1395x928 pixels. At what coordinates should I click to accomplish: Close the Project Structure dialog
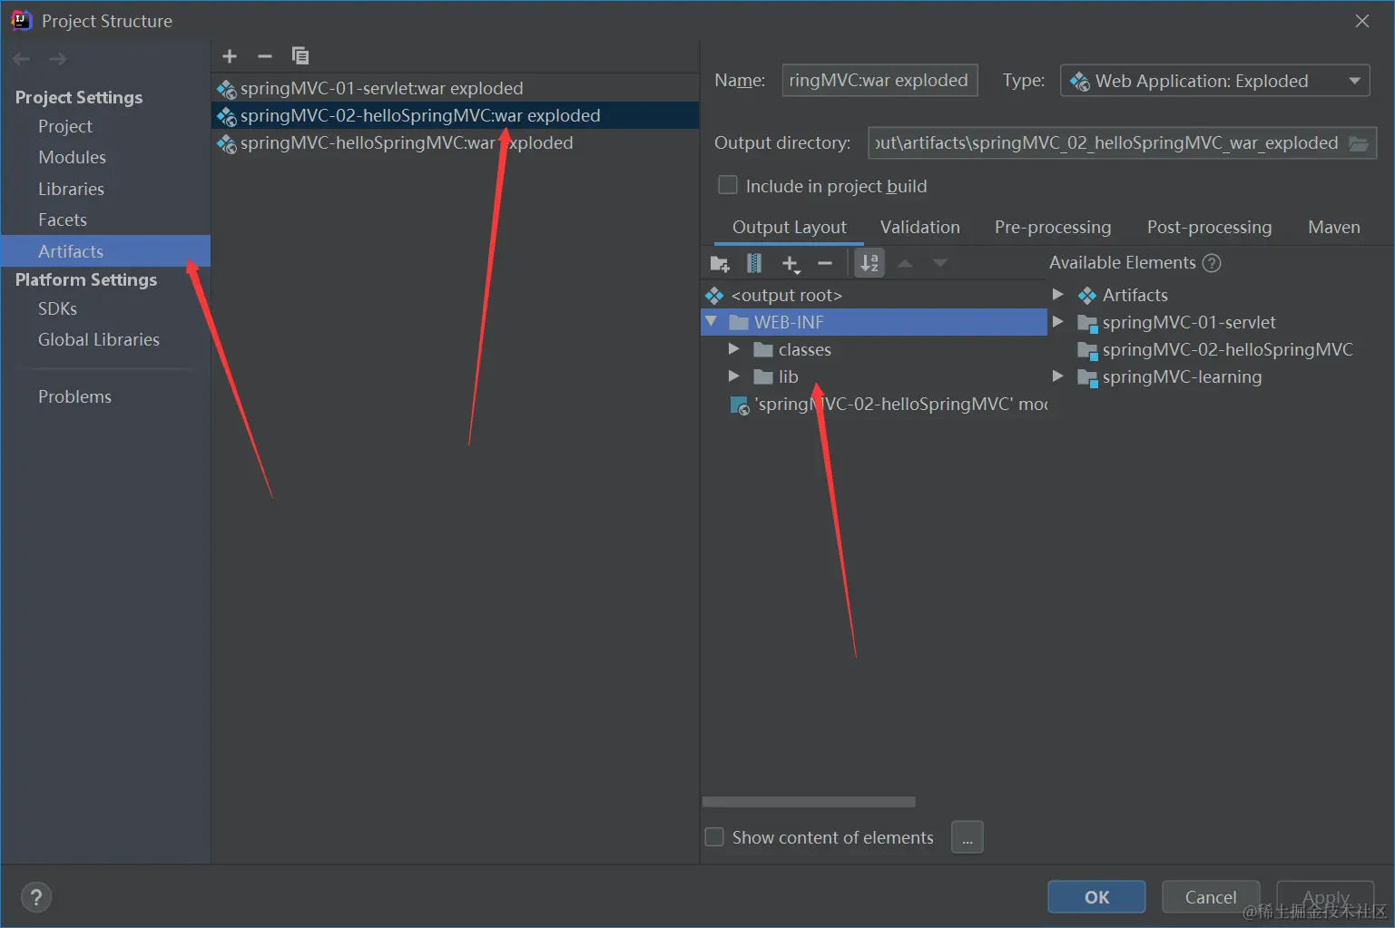point(1362,21)
